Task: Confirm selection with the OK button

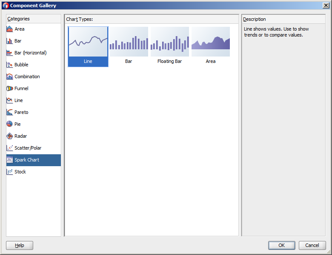Action: (x=282, y=245)
